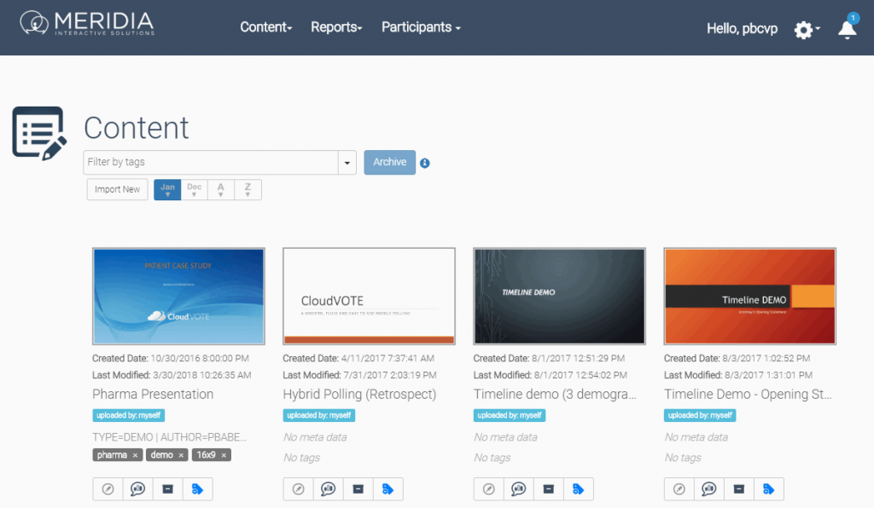
Task: Open the settings gear dropdown
Action: tap(807, 30)
